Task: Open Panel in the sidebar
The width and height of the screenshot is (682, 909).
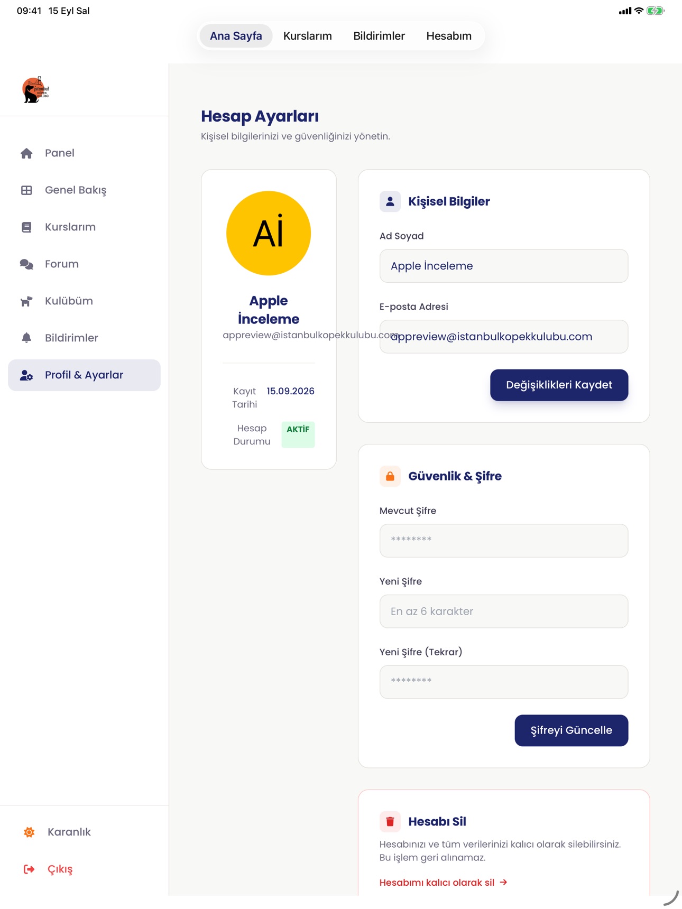Action: tap(84, 153)
